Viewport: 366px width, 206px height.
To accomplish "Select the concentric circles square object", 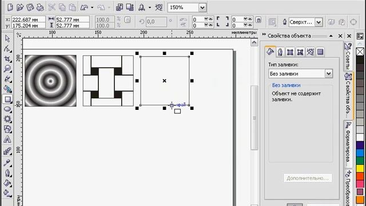I will coord(51,81).
